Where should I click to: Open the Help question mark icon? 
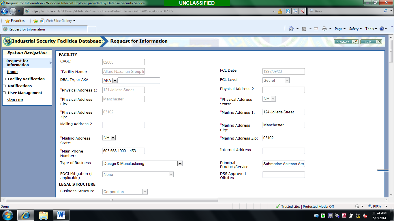[382, 29]
